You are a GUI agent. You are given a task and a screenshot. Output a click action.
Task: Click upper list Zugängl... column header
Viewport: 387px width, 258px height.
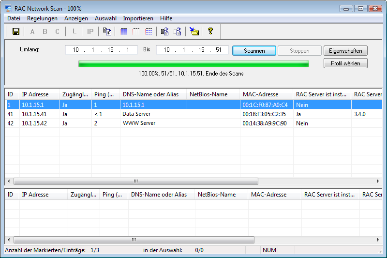click(x=75, y=94)
